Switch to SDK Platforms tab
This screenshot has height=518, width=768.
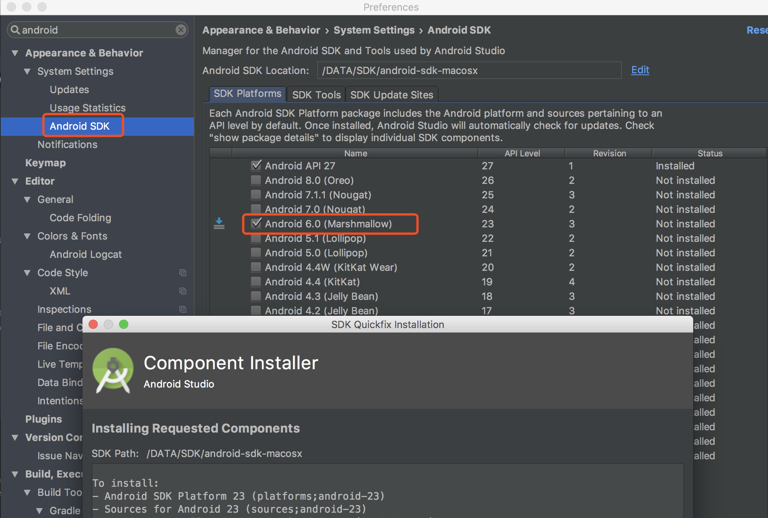(x=247, y=94)
